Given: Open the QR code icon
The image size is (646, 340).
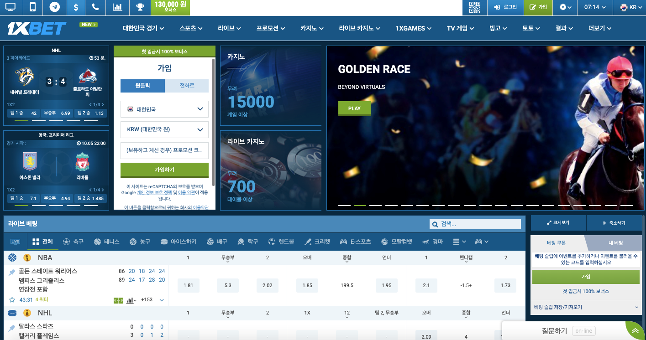Looking at the screenshot, I should pyautogui.click(x=475, y=7).
